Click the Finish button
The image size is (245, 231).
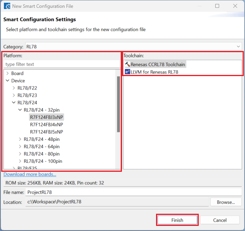coord(177,220)
